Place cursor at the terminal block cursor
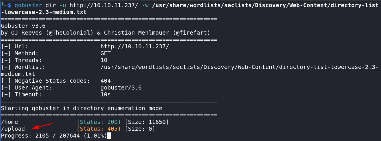 click(109, 136)
